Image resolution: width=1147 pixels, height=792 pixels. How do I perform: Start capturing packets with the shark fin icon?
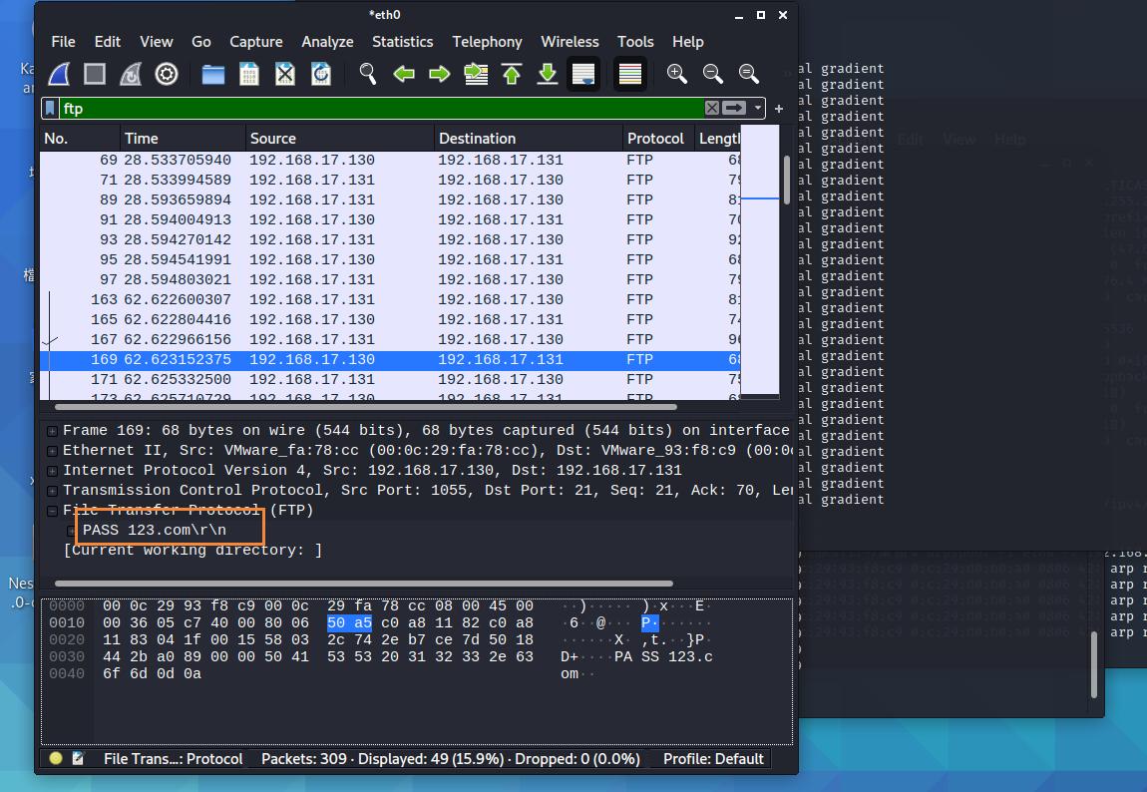pyautogui.click(x=59, y=74)
